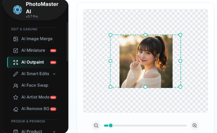This screenshot has height=133, width=217.
Task: Zoom out with the minus magnifier icon
Action: click(96, 126)
